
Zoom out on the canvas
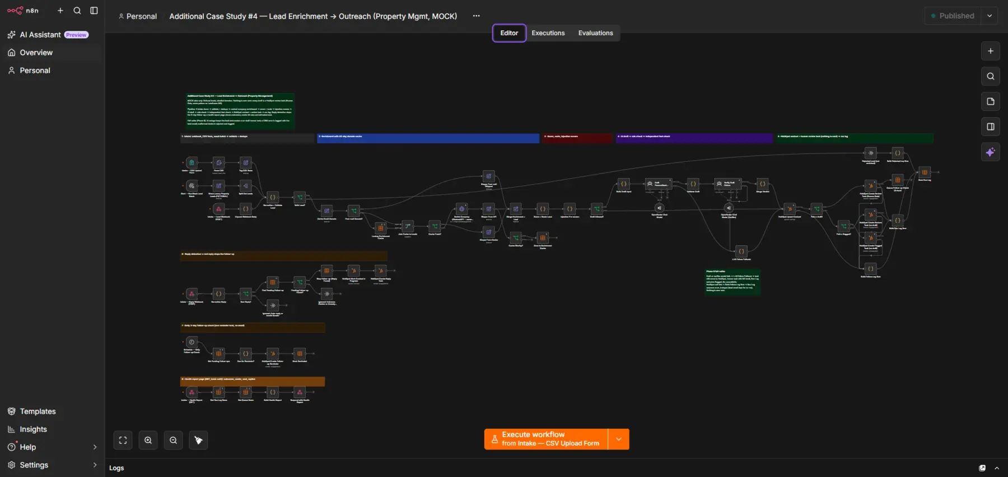pos(174,440)
